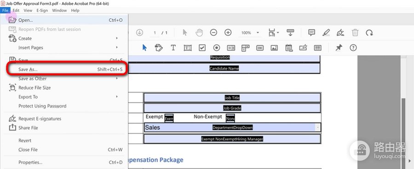The width and height of the screenshot is (414, 169).
Task: Add an OK button field tool
Action: (x=260, y=48)
